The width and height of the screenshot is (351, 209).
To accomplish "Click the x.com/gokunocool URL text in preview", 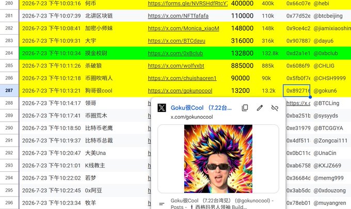I will (x=192, y=117).
